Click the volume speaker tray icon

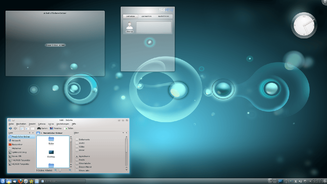coord(300,181)
